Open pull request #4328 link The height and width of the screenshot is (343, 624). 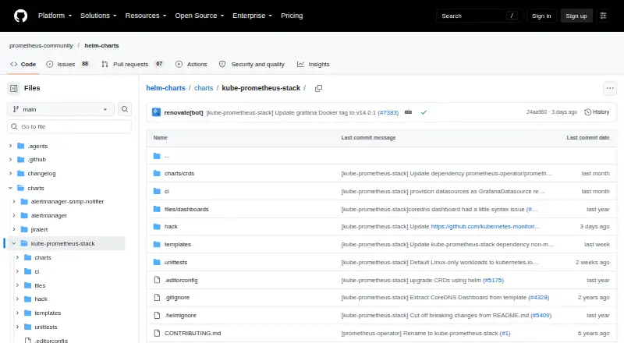coord(538,297)
